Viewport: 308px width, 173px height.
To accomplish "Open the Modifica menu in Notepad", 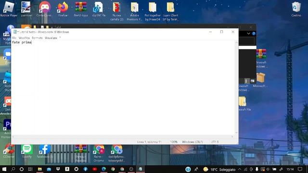I will click(24, 38).
